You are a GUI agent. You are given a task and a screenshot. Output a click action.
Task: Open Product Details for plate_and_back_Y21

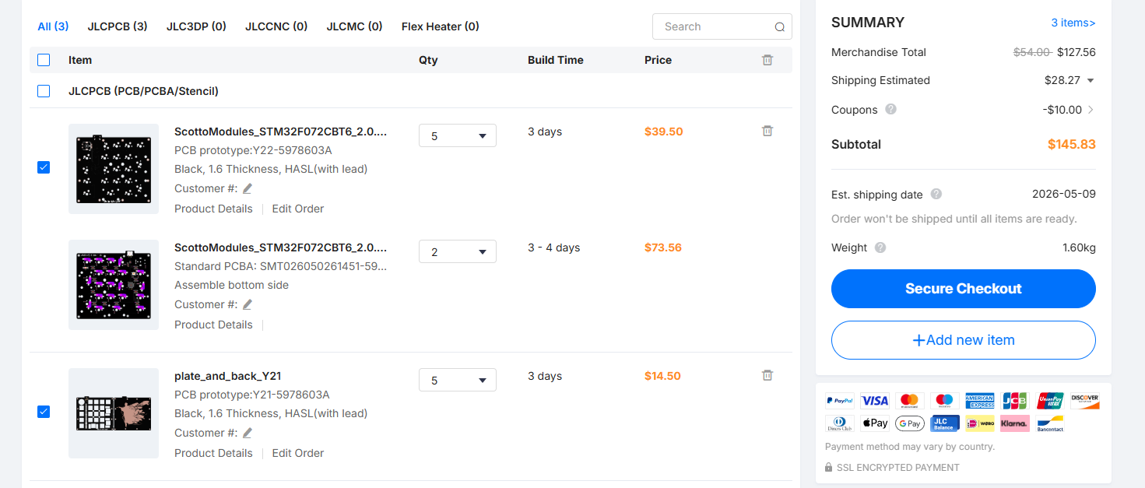coord(213,453)
